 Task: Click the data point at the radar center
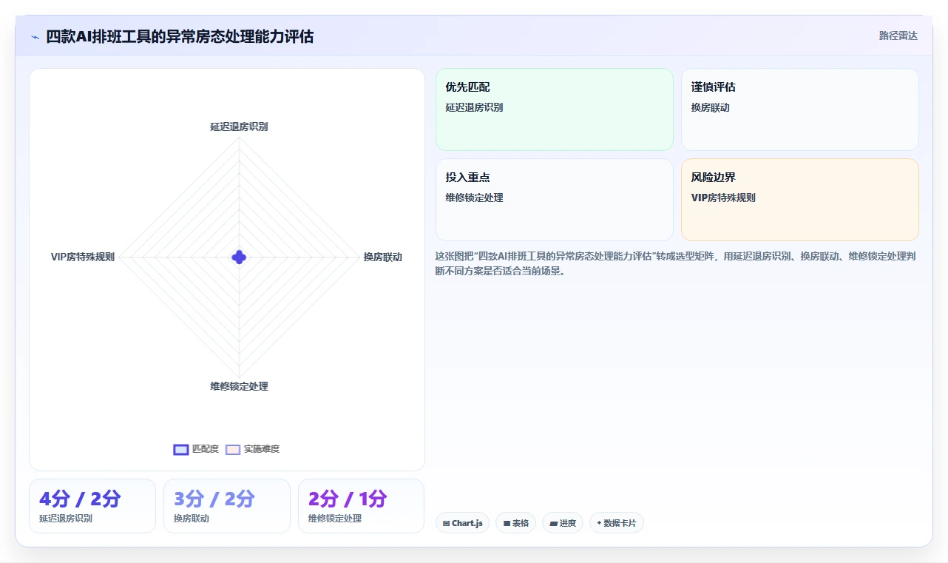[239, 257]
